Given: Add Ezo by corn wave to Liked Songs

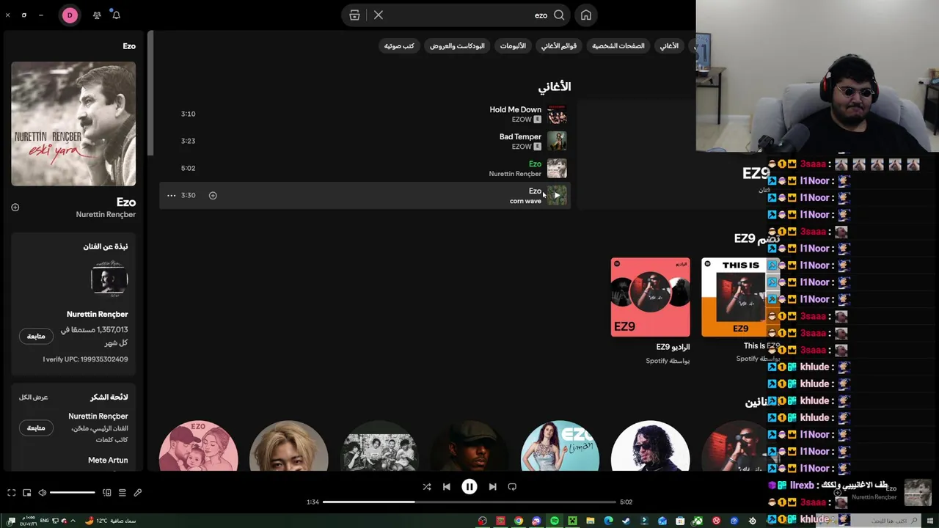Looking at the screenshot, I should [x=213, y=195].
